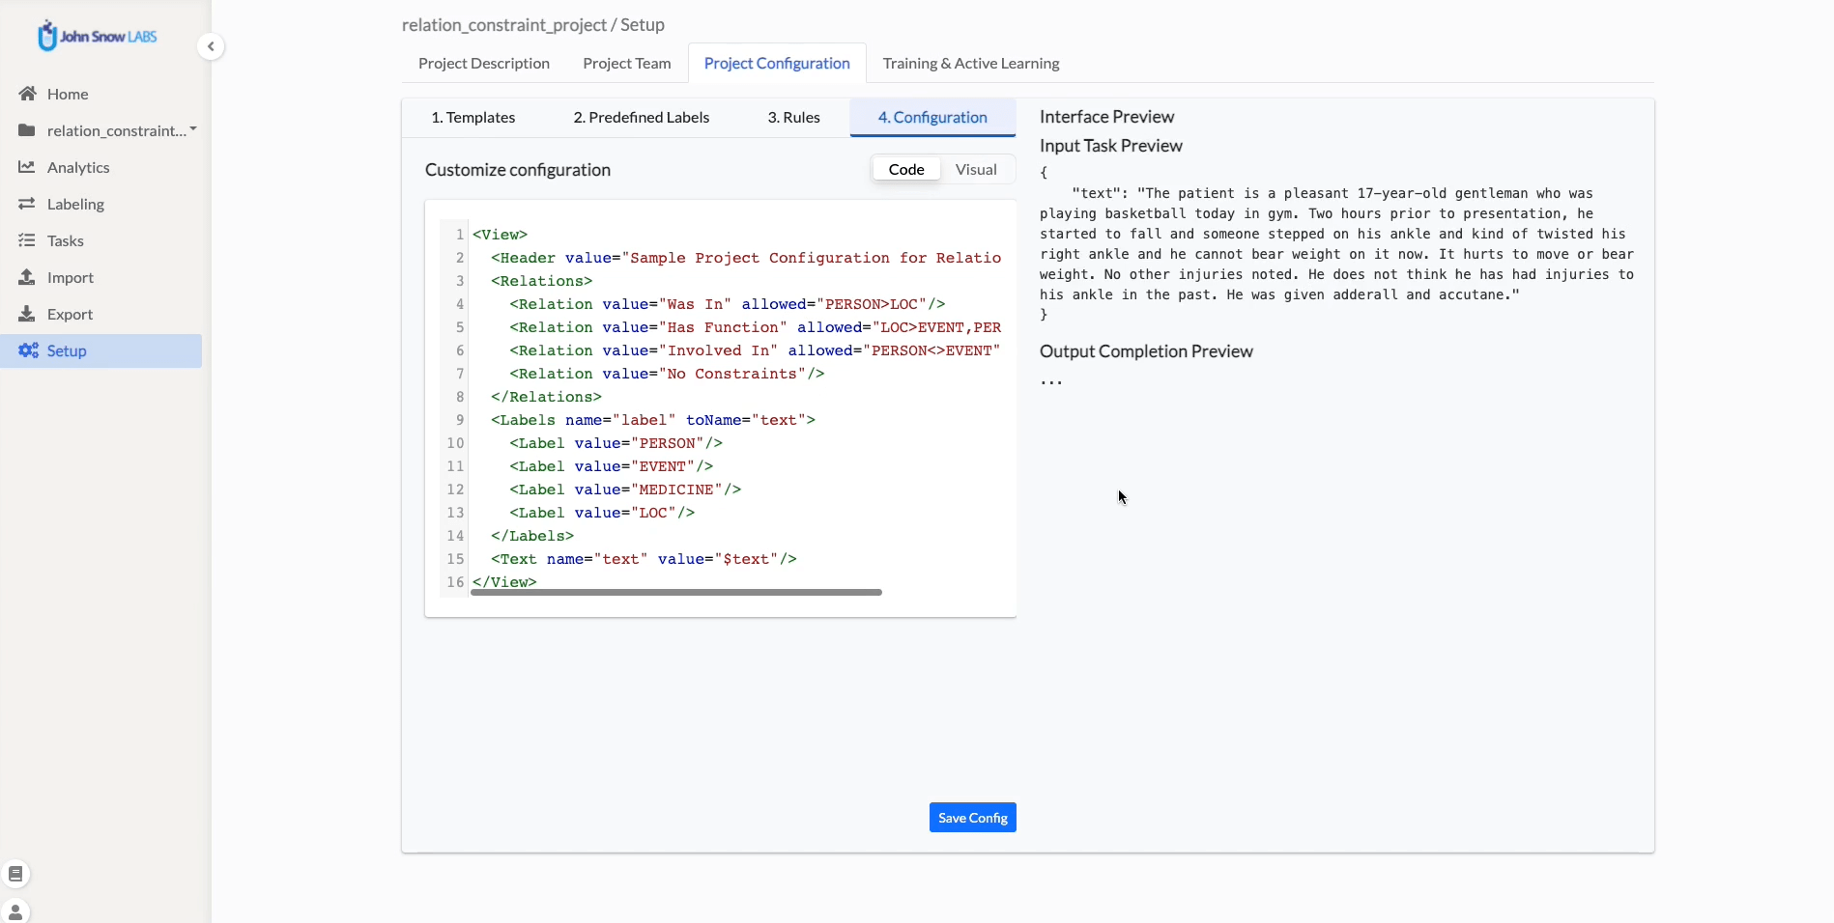Viewport: 1834px width, 923px height.
Task: Go to step 1. Templates
Action: 473,117
